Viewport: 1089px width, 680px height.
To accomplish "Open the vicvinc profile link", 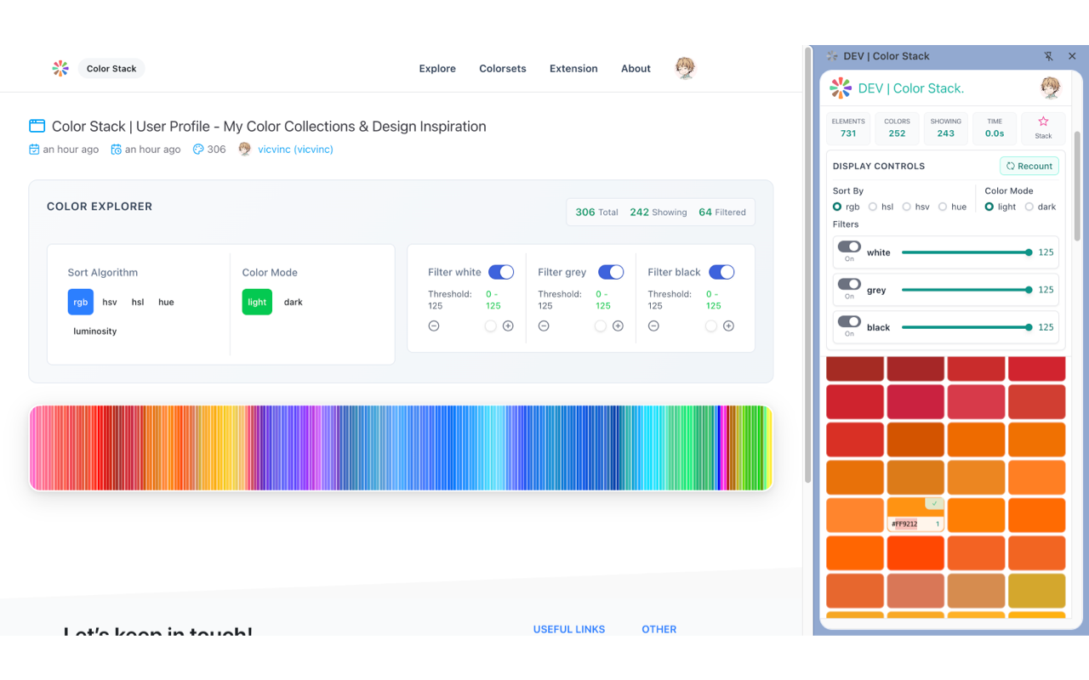I will [294, 149].
